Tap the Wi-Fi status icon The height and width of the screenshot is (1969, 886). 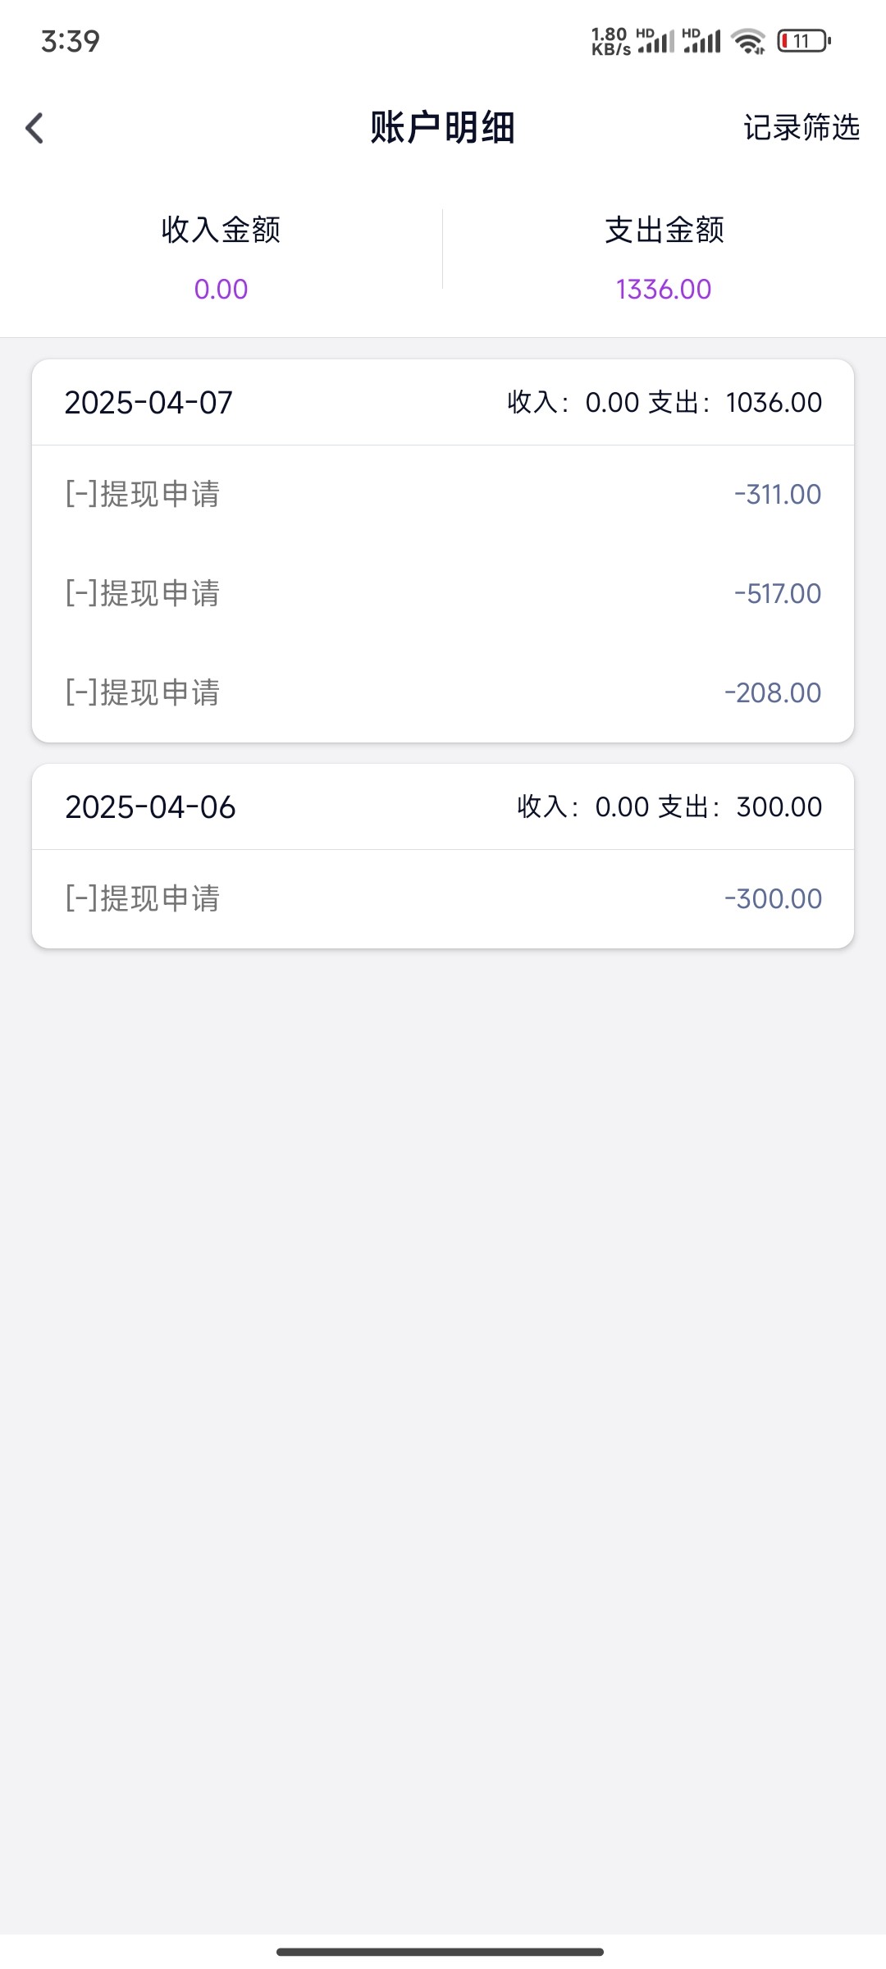[748, 41]
